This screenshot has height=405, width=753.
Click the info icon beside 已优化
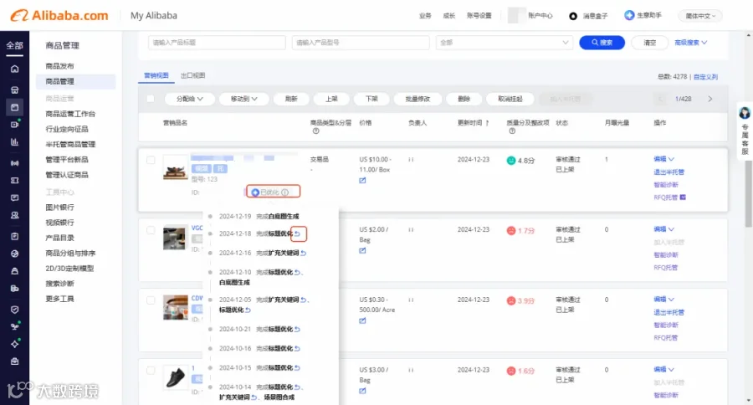coord(285,192)
